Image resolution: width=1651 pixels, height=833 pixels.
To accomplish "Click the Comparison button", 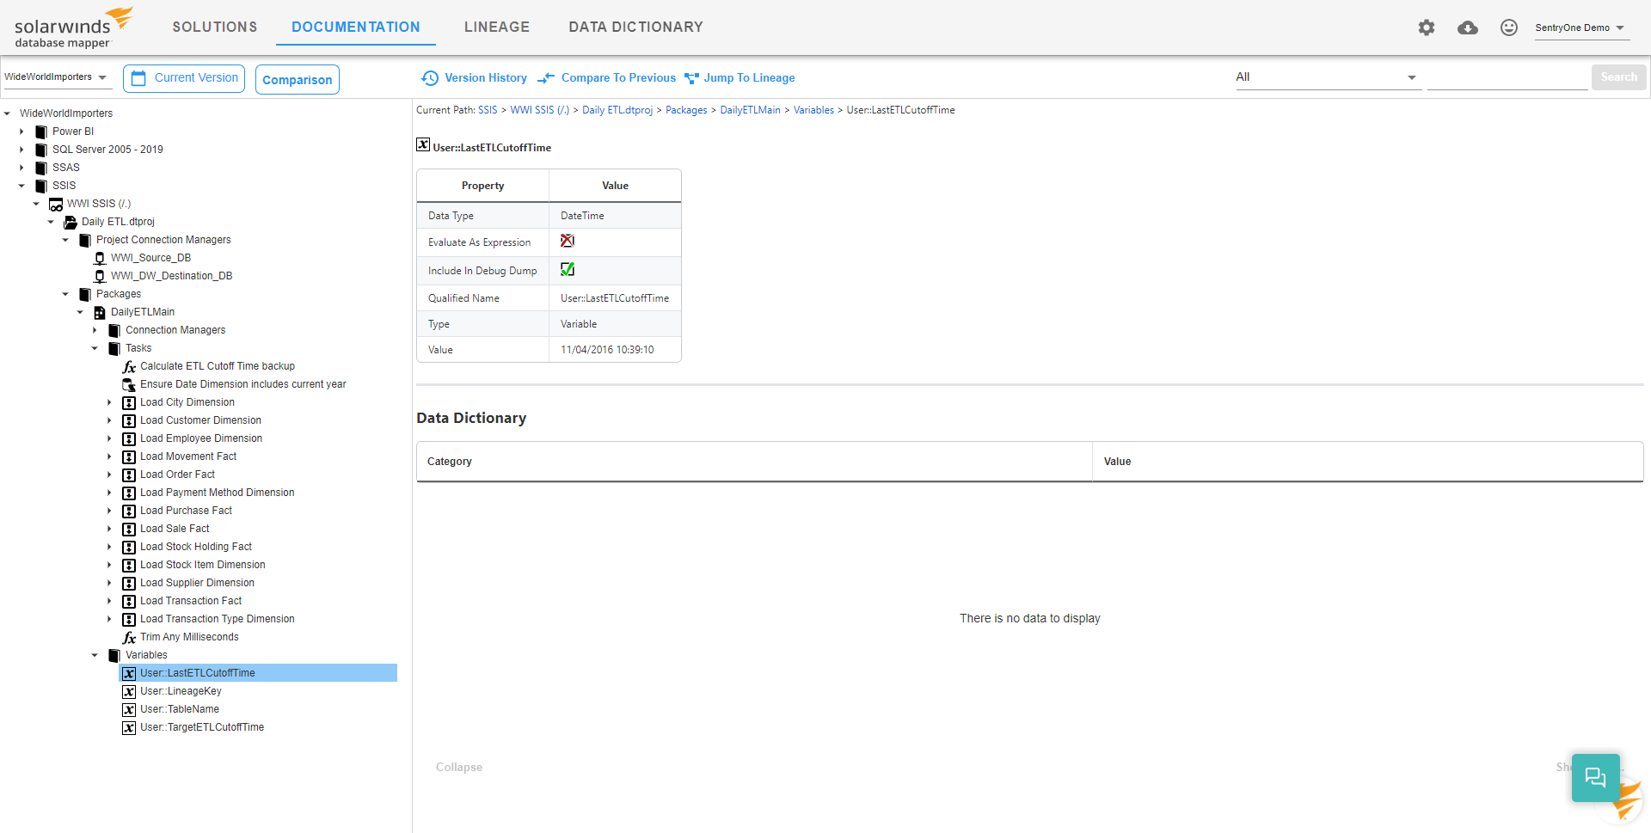I will (298, 79).
